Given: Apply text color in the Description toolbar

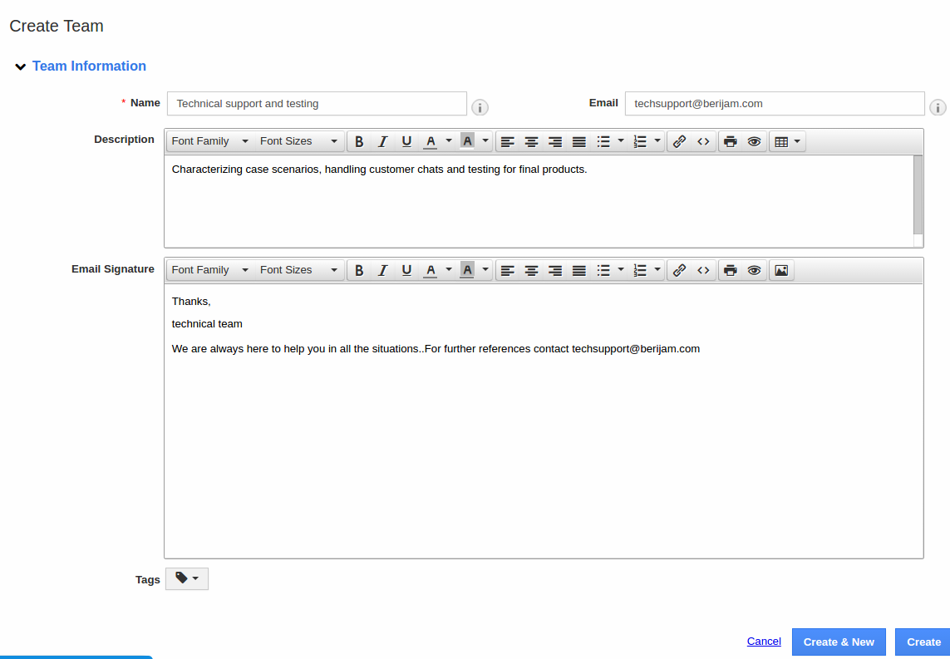Looking at the screenshot, I should point(431,142).
